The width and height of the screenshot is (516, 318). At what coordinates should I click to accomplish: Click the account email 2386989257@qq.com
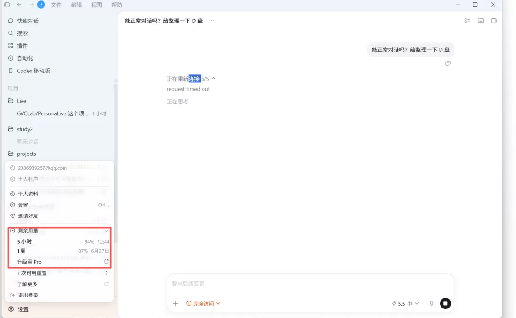(42, 168)
